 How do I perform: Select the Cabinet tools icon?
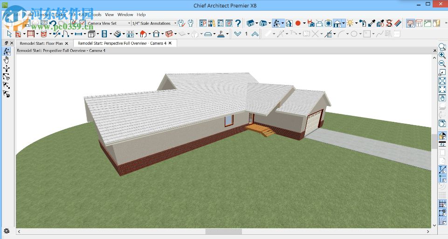pyautogui.click(x=91, y=34)
